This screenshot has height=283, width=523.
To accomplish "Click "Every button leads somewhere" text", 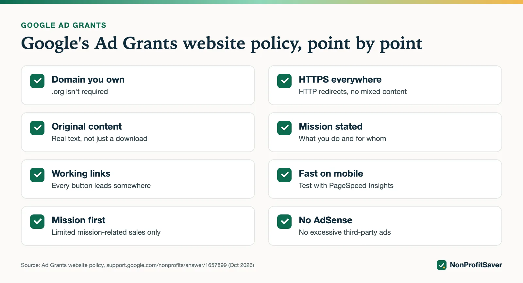I will click(x=101, y=186).
